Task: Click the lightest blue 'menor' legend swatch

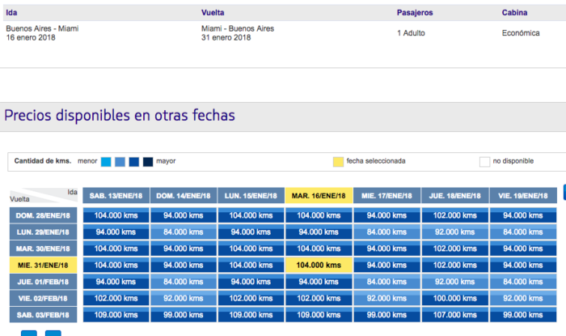Action: pos(106,161)
